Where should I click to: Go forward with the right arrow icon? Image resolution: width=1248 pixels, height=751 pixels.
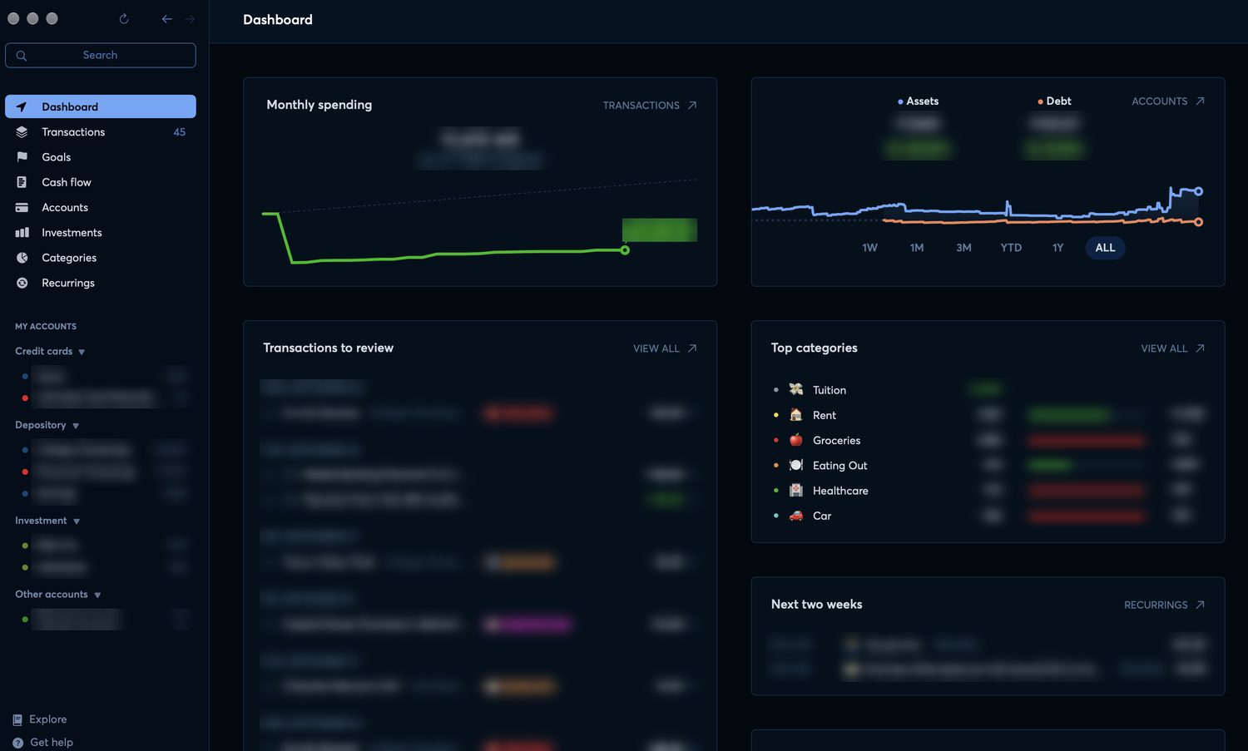tap(190, 18)
